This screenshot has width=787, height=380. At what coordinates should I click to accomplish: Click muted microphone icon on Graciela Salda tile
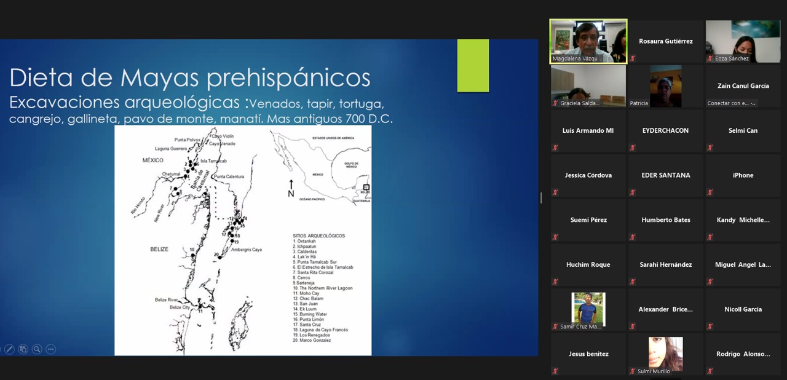[555, 103]
